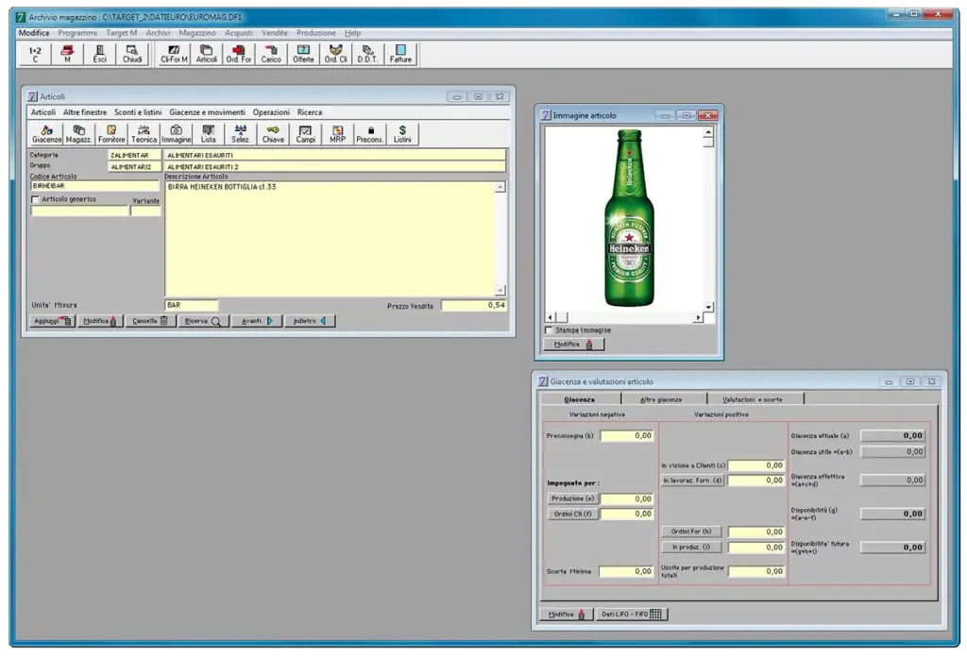
Task: Open Articoli from the main toolbar
Action: click(207, 54)
